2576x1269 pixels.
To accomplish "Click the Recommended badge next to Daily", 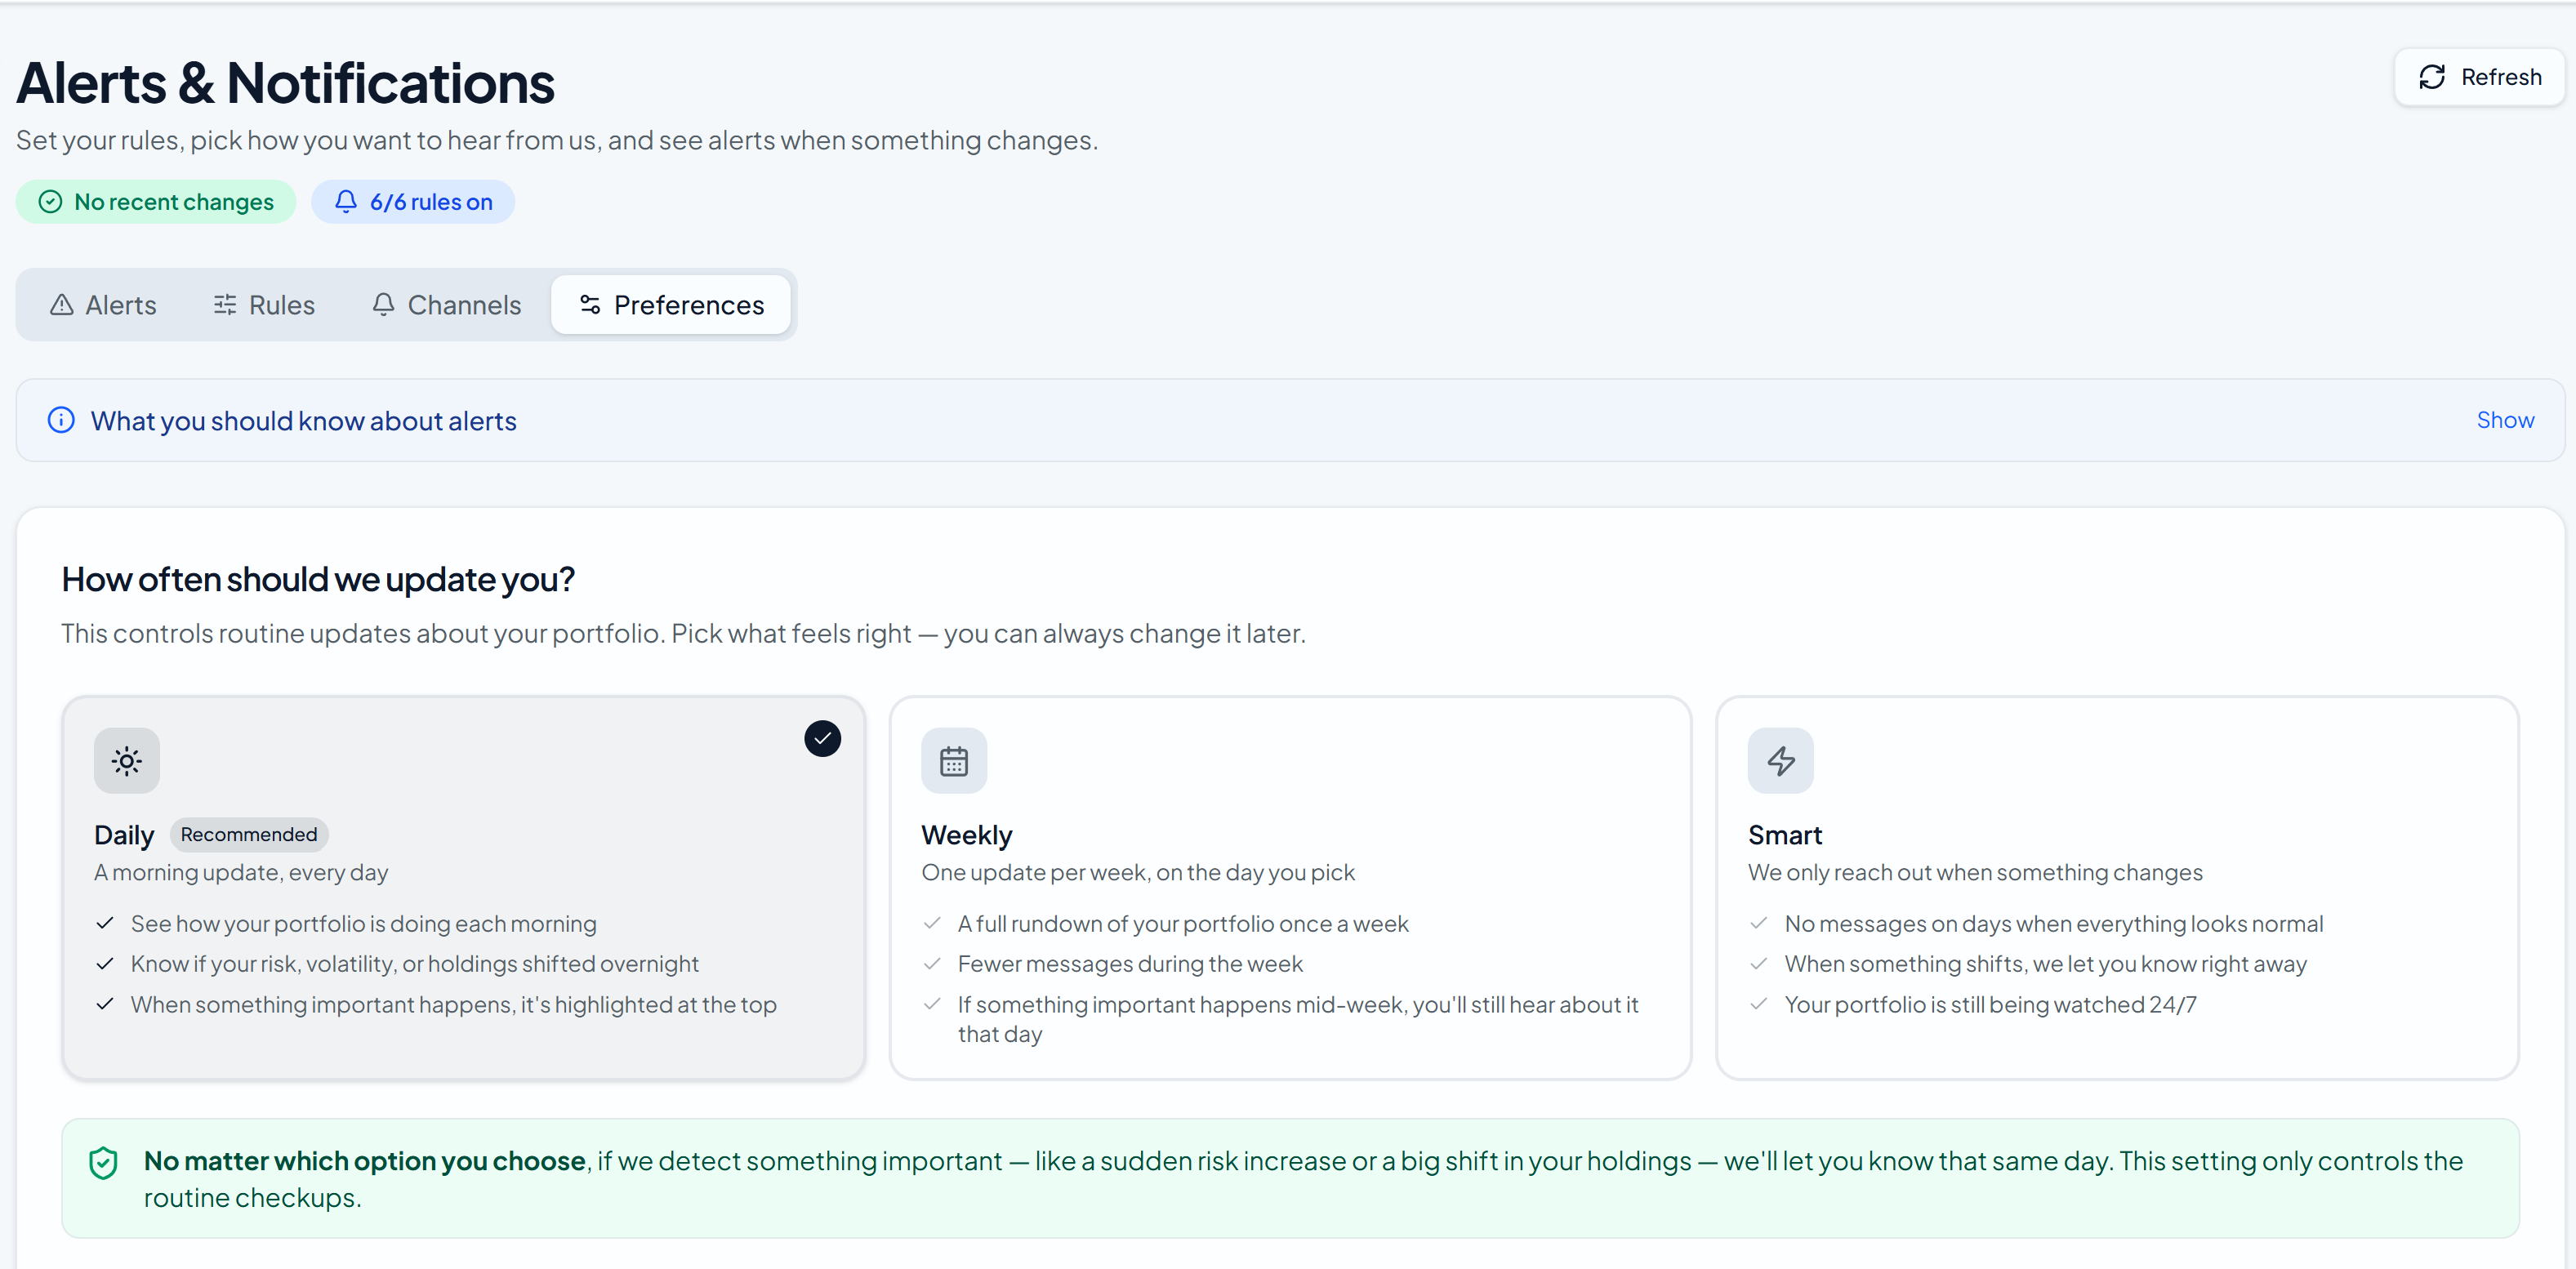I will tap(249, 835).
